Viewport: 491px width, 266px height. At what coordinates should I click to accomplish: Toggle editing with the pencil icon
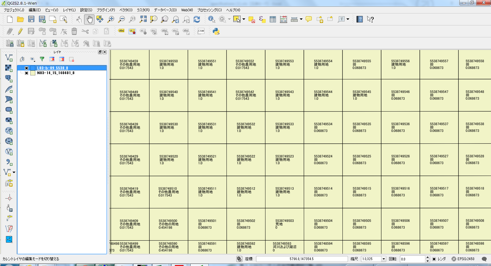pyautogui.click(x=20, y=31)
